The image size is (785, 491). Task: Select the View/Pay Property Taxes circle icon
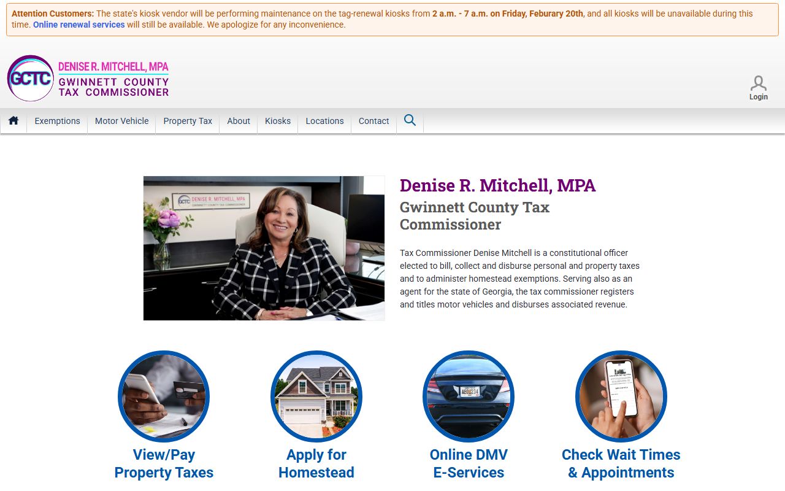pyautogui.click(x=164, y=396)
